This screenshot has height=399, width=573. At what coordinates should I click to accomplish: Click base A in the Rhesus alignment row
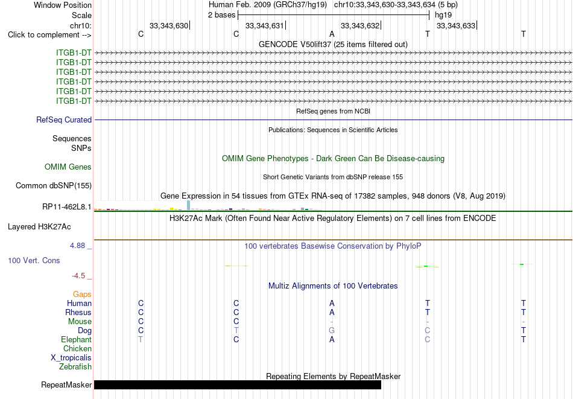[x=332, y=312]
